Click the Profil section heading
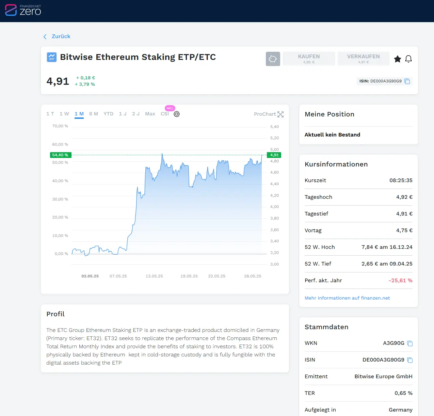Screen dimensions: 434x416 [55, 314]
